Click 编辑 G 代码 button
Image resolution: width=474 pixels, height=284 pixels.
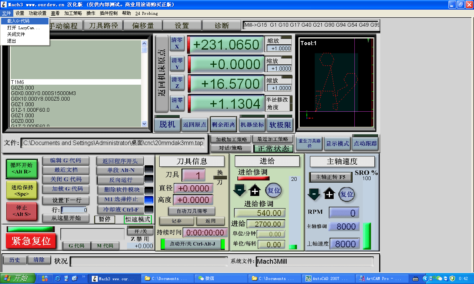[x=66, y=161]
